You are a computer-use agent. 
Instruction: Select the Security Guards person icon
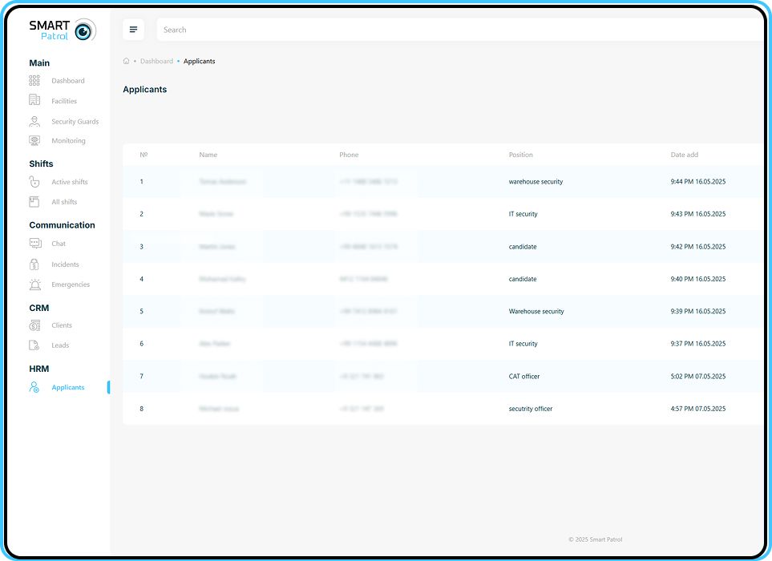pos(34,122)
